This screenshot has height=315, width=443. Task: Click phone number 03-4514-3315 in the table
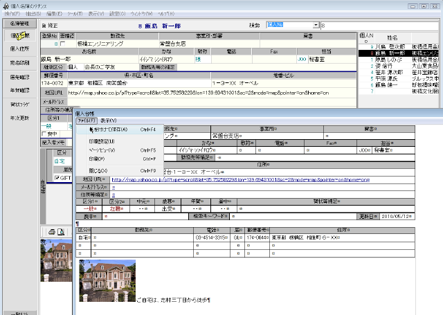212,237
